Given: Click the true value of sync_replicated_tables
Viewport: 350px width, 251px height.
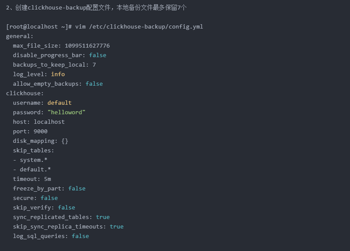Looking at the screenshot, I should point(103,217).
